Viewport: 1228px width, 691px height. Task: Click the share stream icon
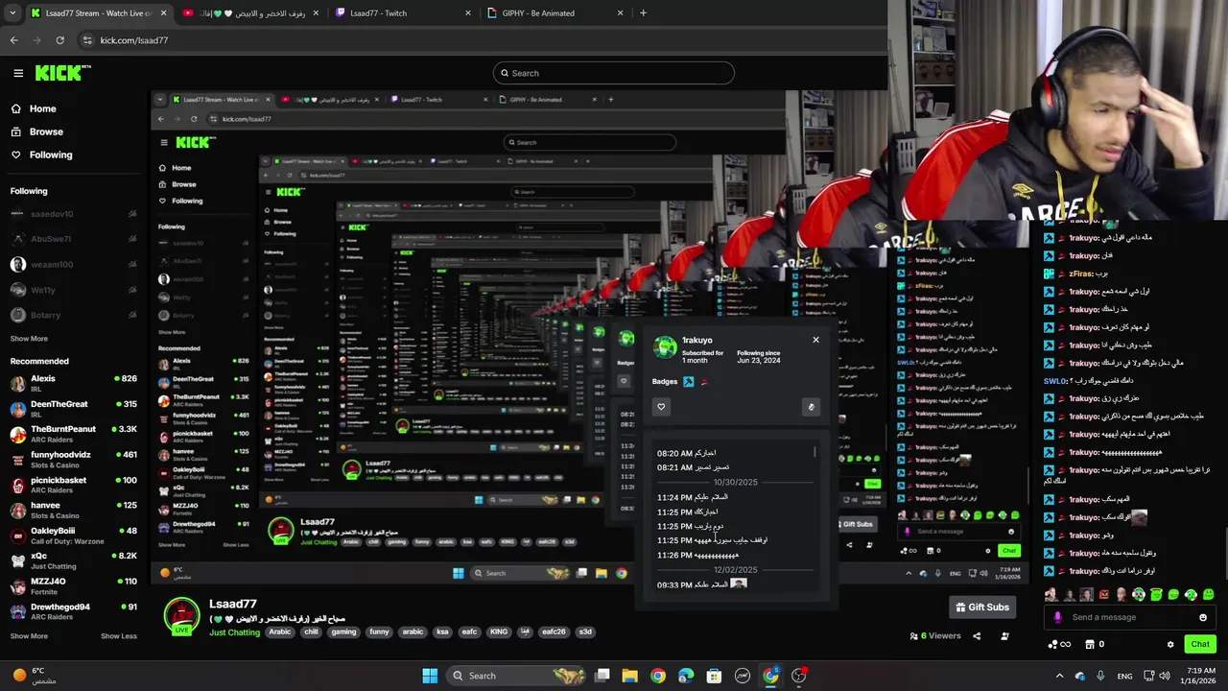pyautogui.click(x=977, y=635)
